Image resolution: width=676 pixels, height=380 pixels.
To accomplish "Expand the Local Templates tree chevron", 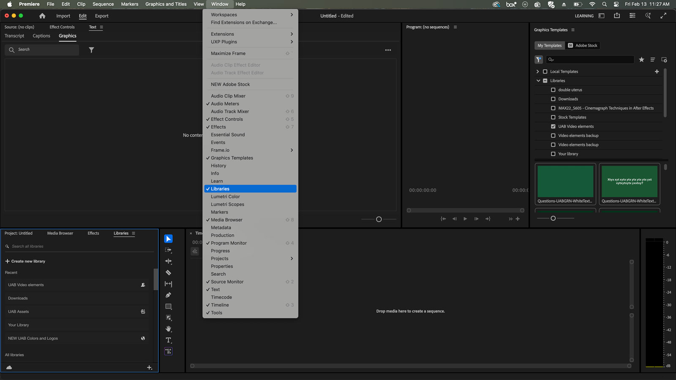I will 537,72.
